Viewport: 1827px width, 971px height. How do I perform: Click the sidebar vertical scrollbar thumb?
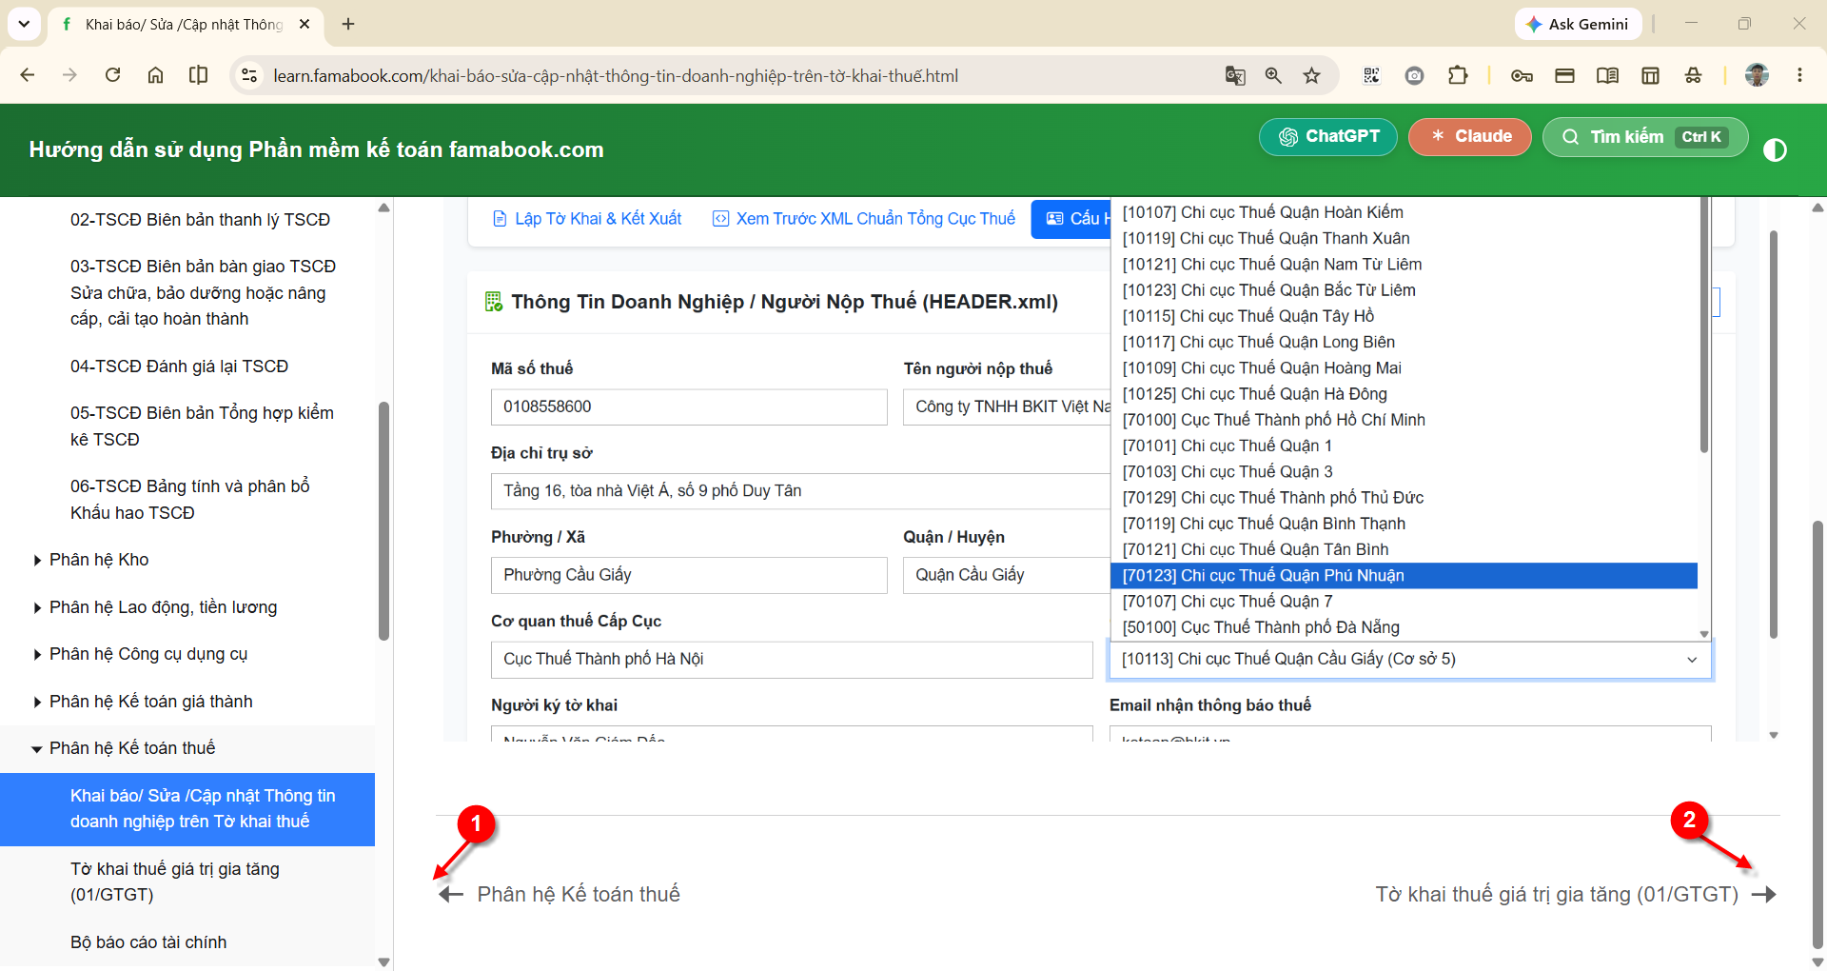[x=383, y=521]
